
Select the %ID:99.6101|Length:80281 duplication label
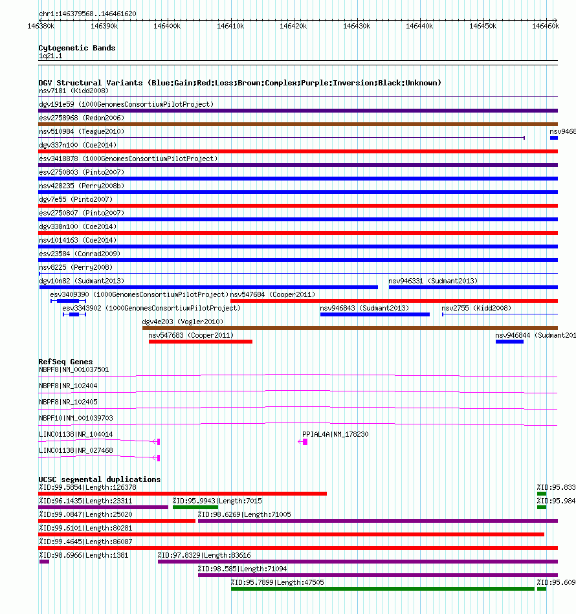pos(85,528)
